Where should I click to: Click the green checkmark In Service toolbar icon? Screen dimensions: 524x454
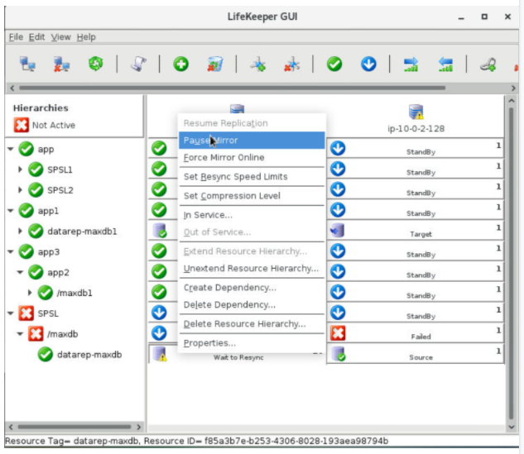point(334,64)
